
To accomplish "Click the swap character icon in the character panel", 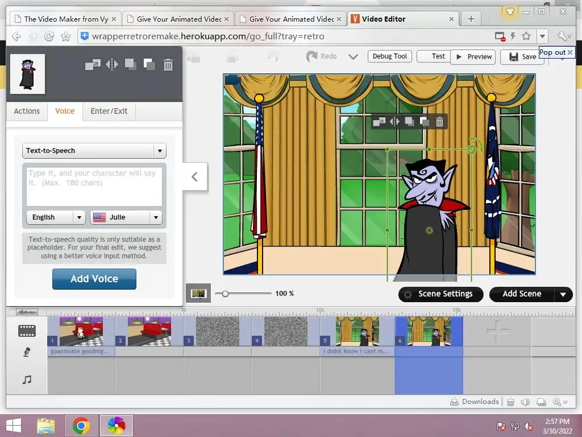I will (93, 65).
